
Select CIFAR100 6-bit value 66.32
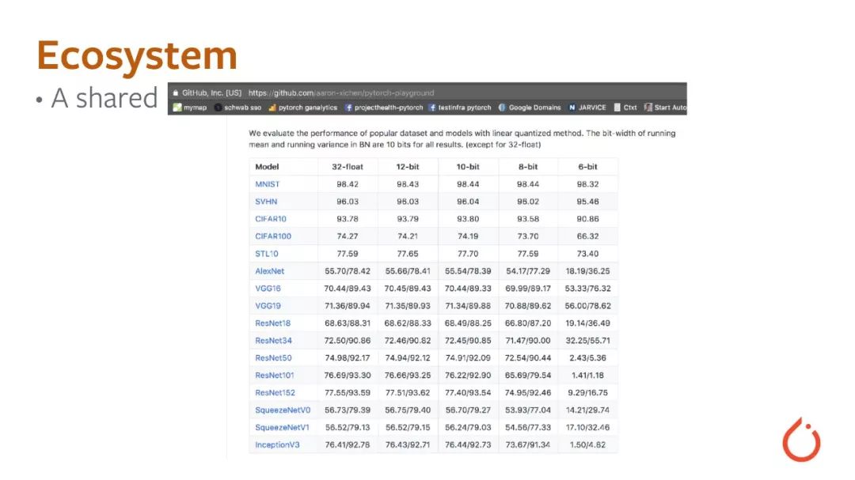587,236
